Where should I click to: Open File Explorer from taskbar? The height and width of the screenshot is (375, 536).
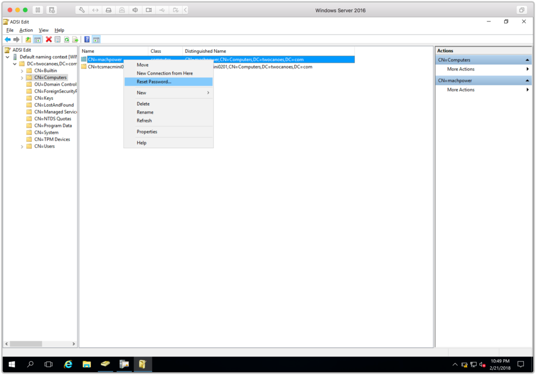click(87, 365)
